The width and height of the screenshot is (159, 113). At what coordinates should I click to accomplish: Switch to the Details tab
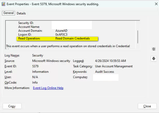pyautogui.click(x=21, y=13)
